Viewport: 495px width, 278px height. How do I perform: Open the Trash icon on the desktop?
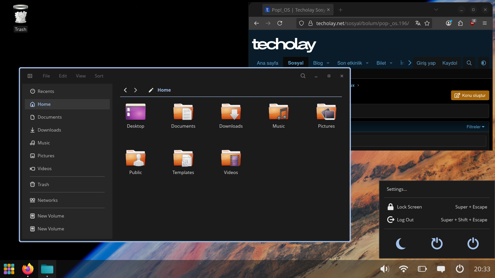(x=21, y=18)
